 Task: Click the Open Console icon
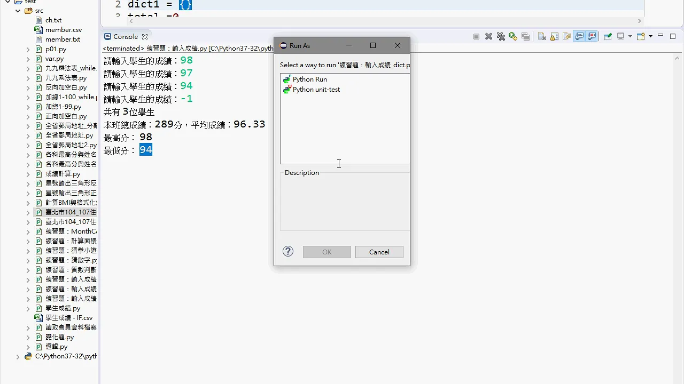pyautogui.click(x=641, y=37)
